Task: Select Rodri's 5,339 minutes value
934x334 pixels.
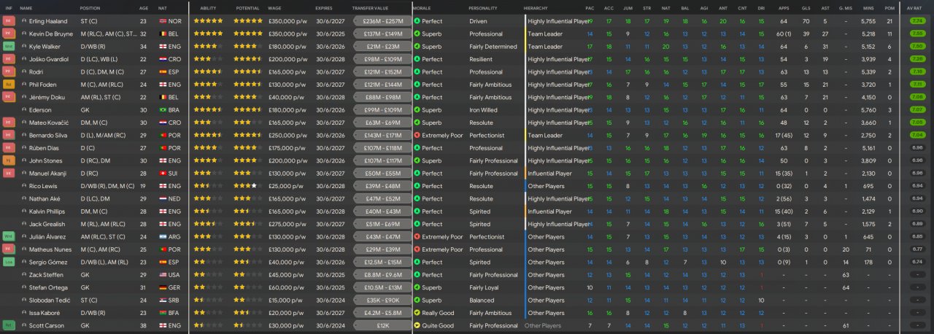Action: coord(868,72)
